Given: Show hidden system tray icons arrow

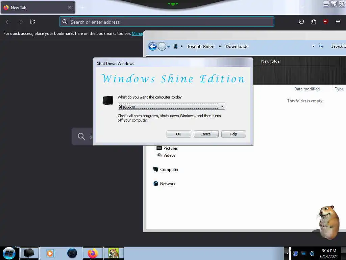Looking at the screenshot, I should click(287, 253).
